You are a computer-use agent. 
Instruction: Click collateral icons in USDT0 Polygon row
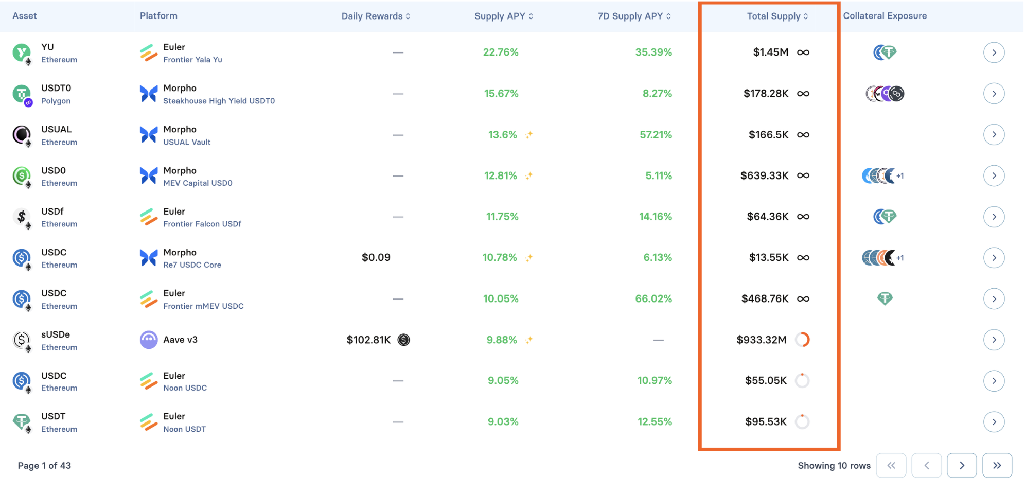point(885,94)
